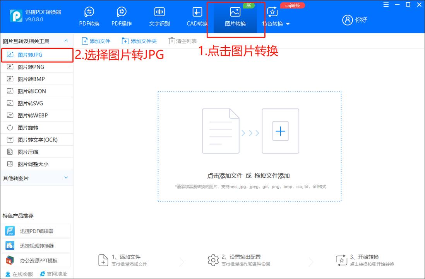Select 图片转PNG in sidebar
The width and height of the screenshot is (425, 279).
click(x=37, y=67)
